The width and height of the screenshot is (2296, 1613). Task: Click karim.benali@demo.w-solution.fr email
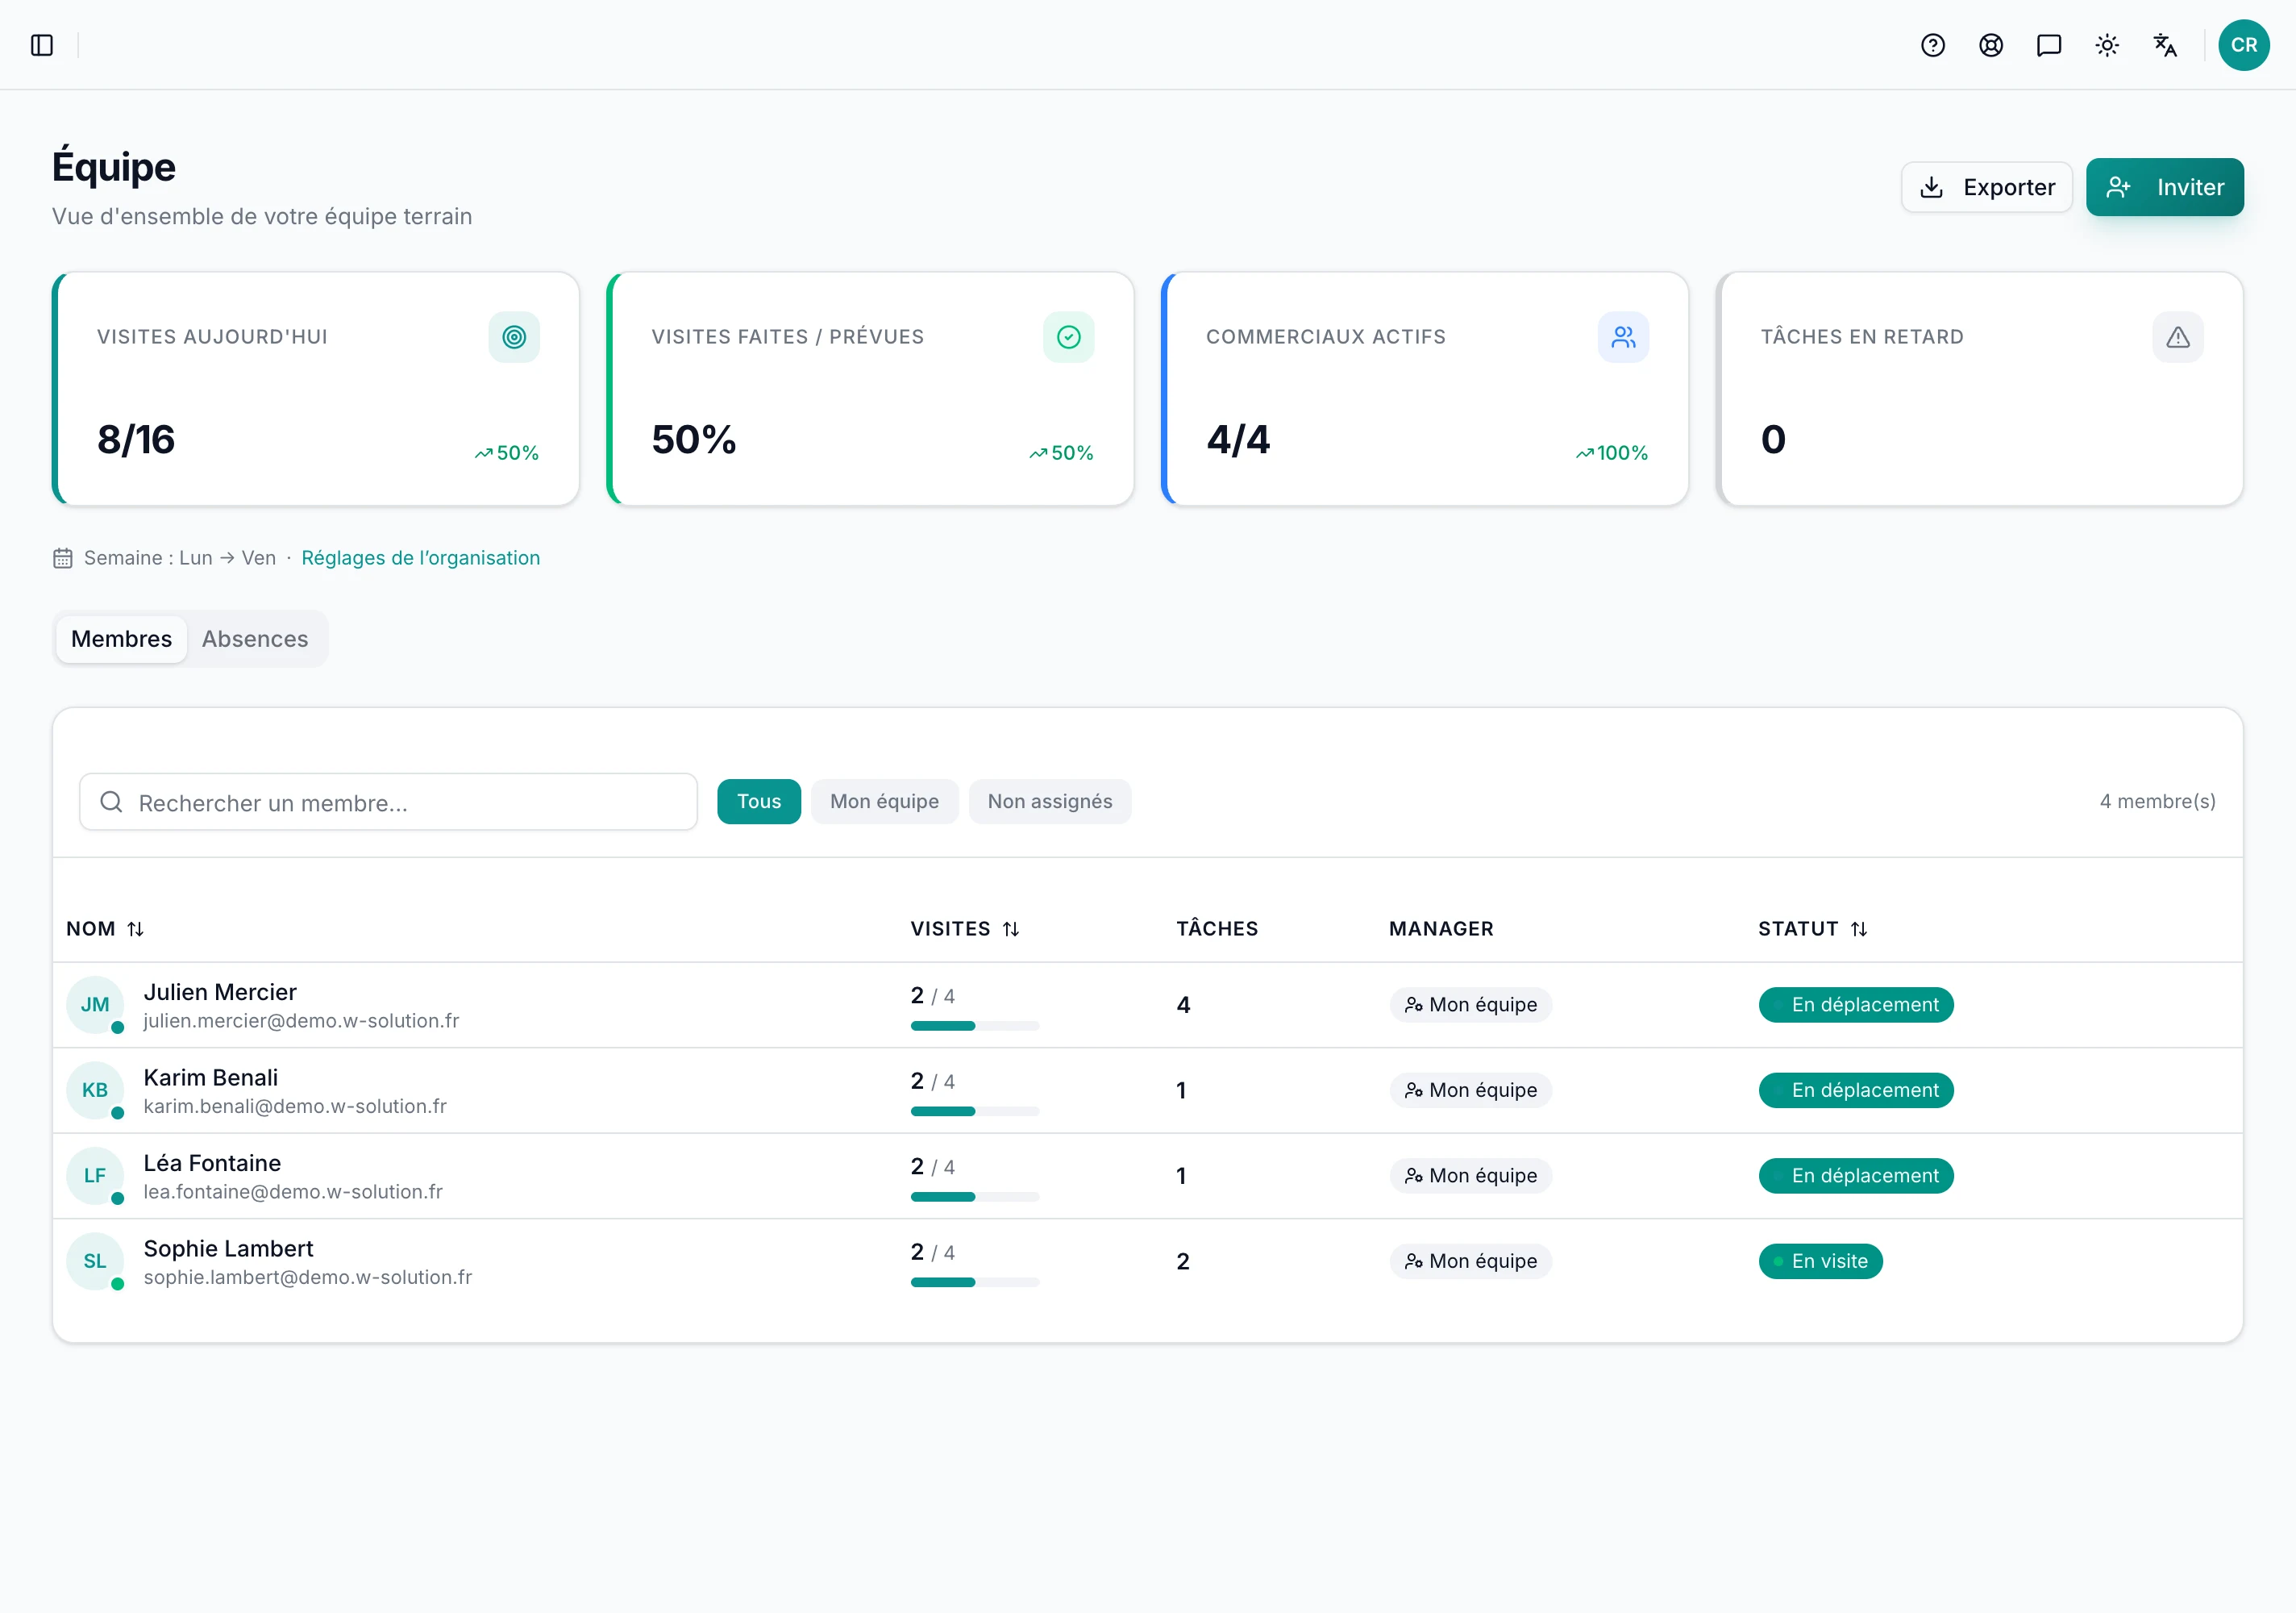295,1107
